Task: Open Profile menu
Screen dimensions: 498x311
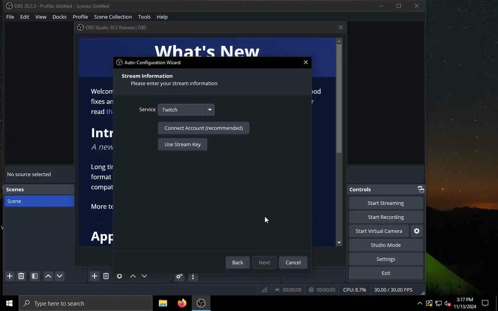Action: (80, 17)
